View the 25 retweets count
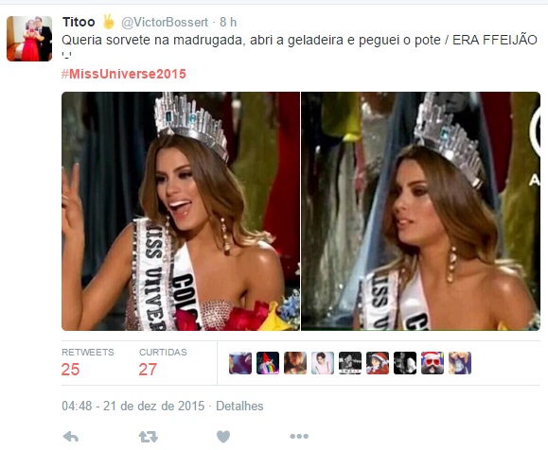 (x=70, y=370)
